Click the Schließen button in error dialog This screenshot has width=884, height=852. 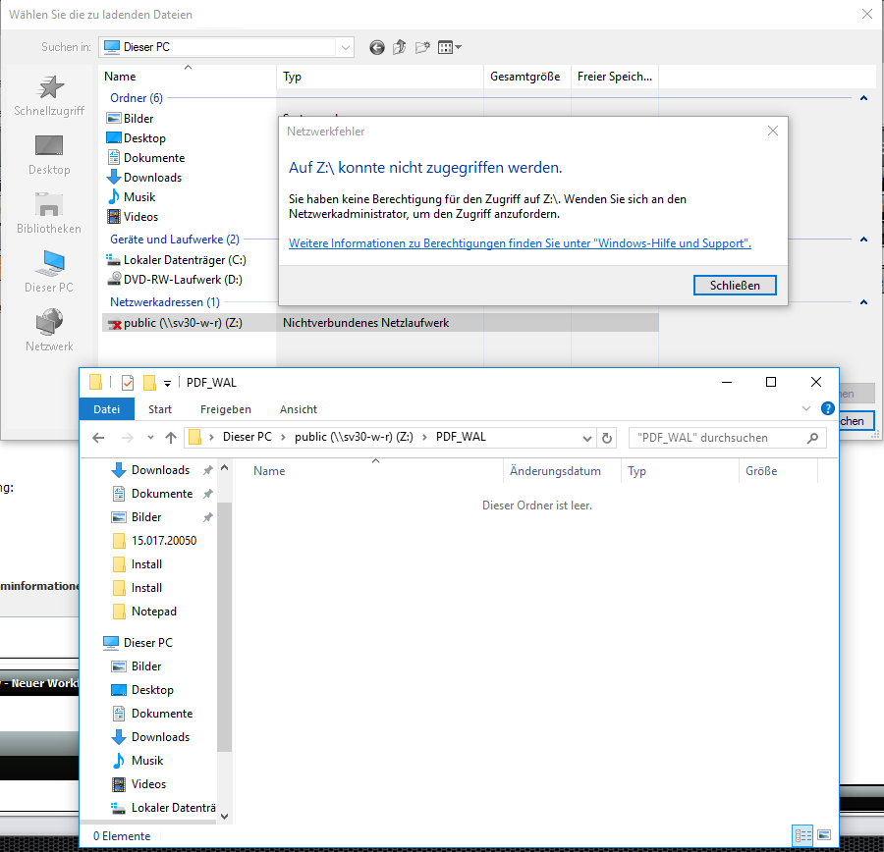tap(735, 286)
